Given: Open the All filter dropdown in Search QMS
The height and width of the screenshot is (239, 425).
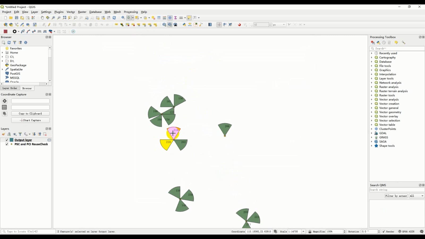Looking at the screenshot, I should pyautogui.click(x=416, y=196).
